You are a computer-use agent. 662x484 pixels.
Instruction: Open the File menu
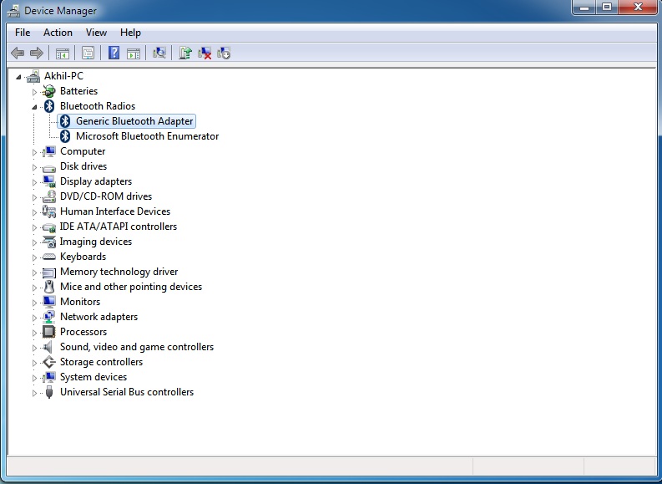pyautogui.click(x=23, y=33)
